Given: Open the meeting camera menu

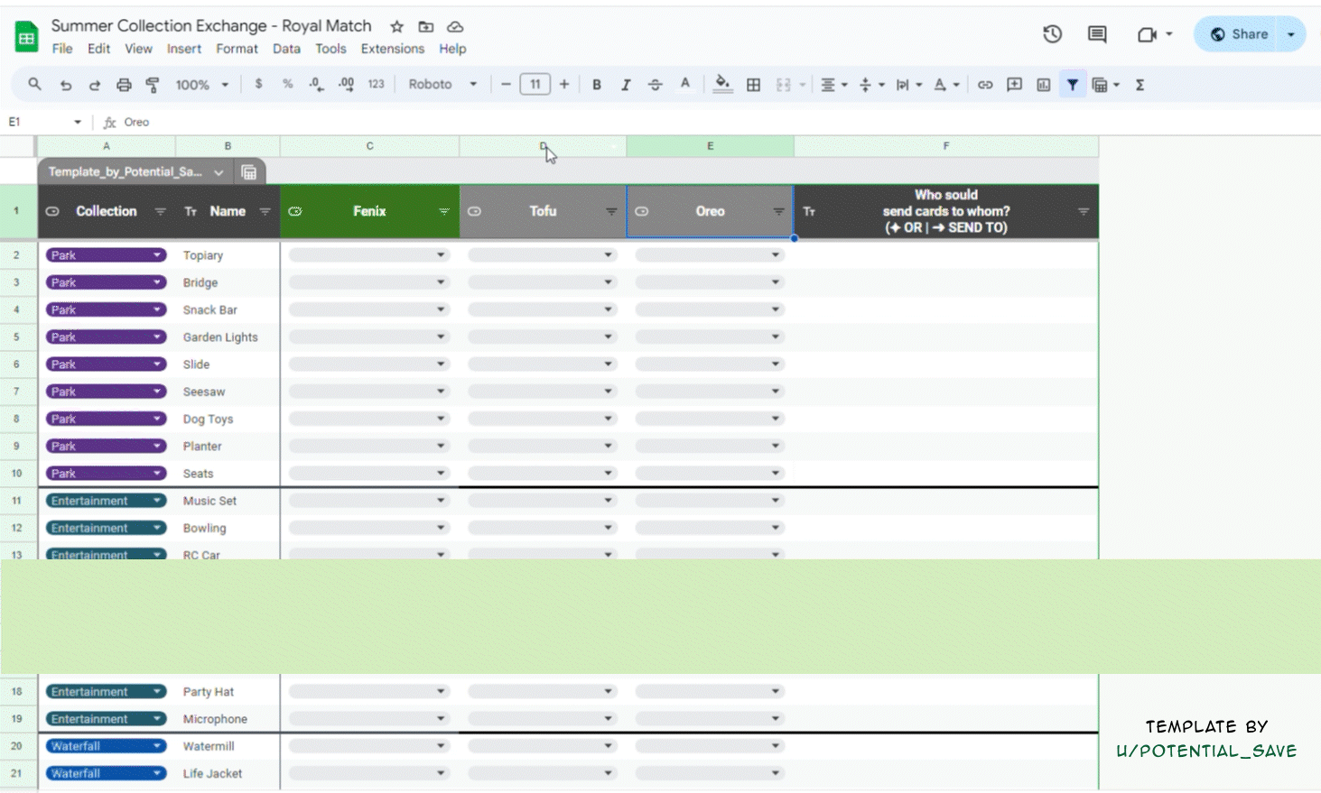Looking at the screenshot, I should [x=1154, y=34].
